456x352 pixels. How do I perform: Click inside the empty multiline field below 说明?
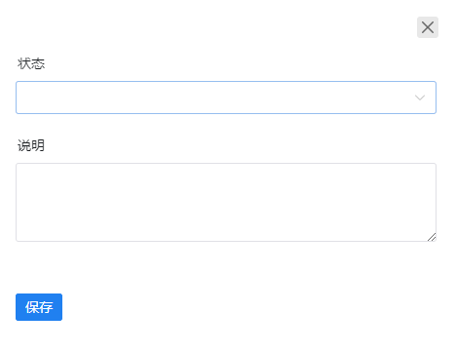tap(226, 203)
